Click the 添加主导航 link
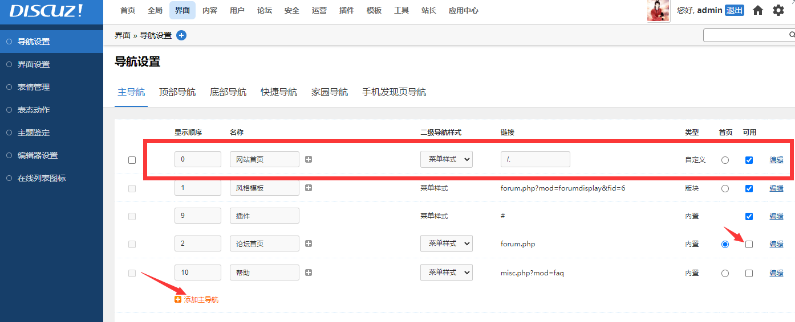The width and height of the screenshot is (795, 322). [x=201, y=299]
